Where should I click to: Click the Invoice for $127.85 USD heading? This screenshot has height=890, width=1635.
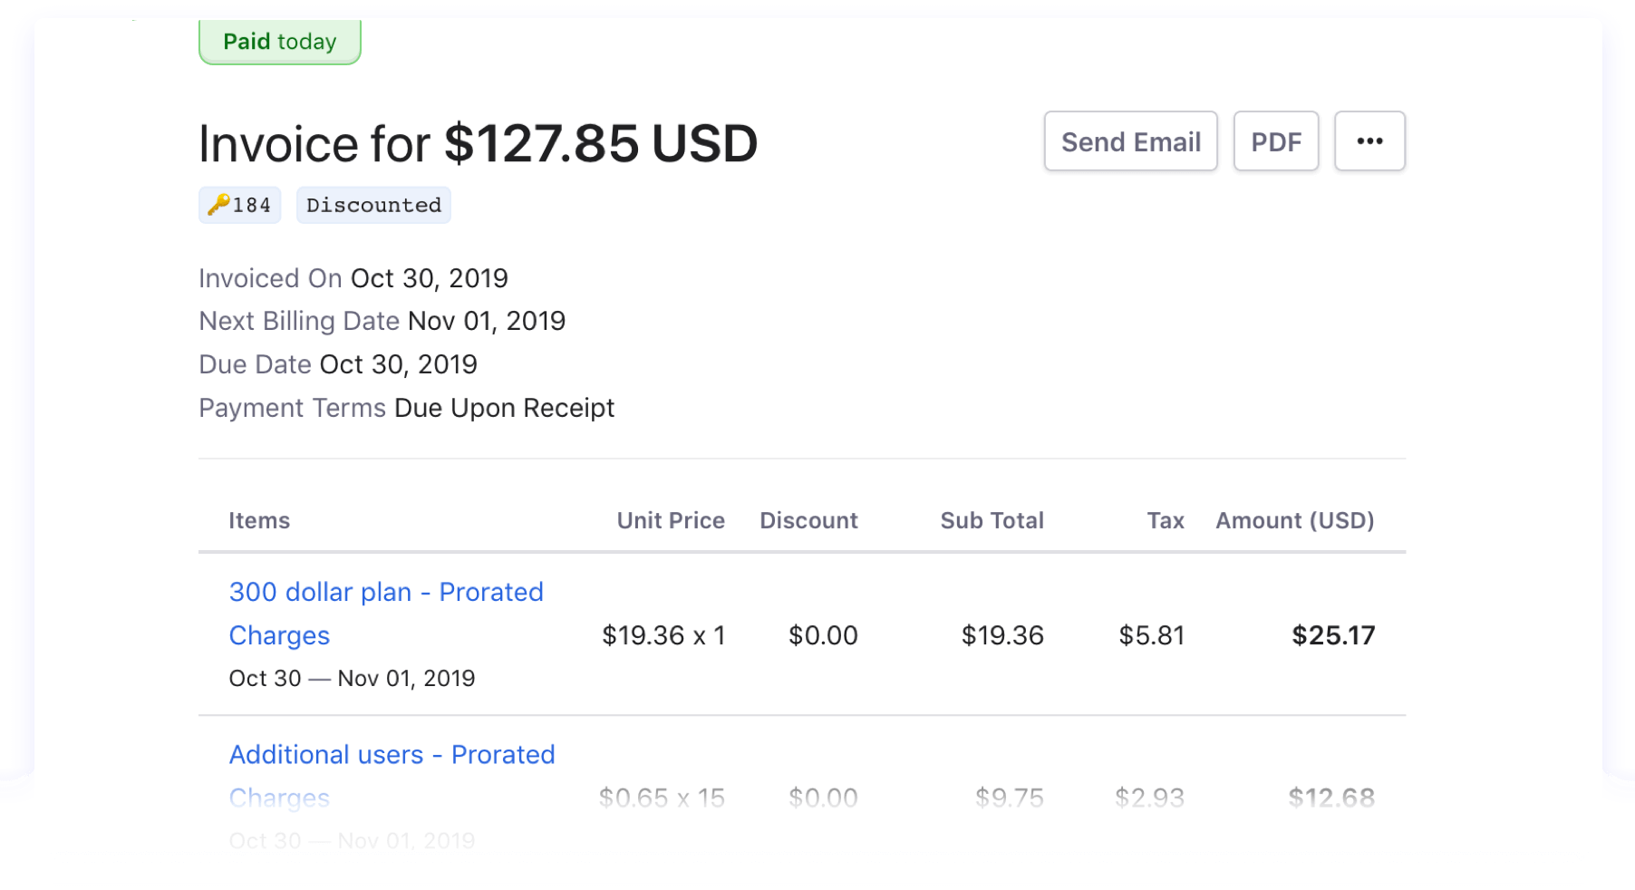click(478, 143)
